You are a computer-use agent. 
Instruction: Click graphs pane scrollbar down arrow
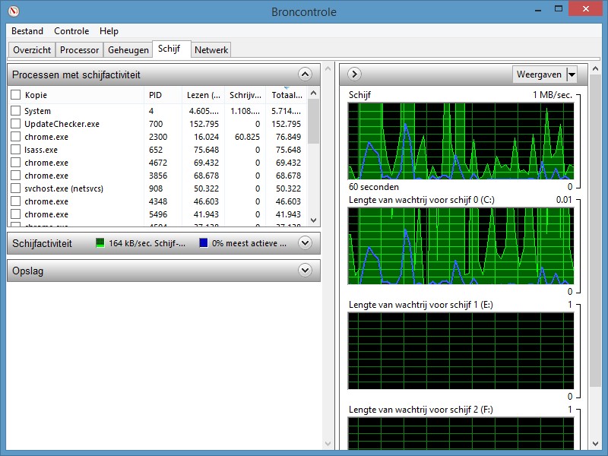[595, 444]
